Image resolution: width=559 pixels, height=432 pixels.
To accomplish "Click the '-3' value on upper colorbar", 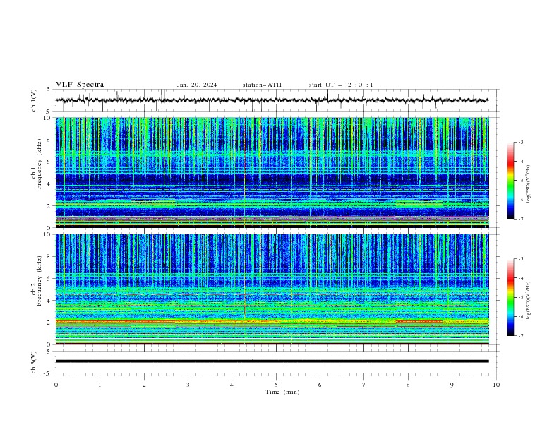I will tap(520, 142).
